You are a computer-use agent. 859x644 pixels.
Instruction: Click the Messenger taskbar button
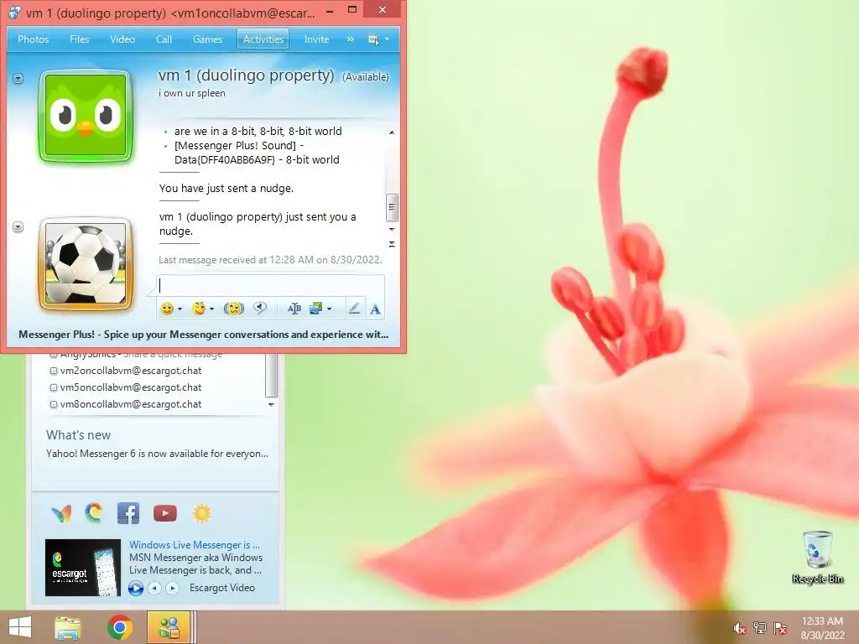pos(169,627)
